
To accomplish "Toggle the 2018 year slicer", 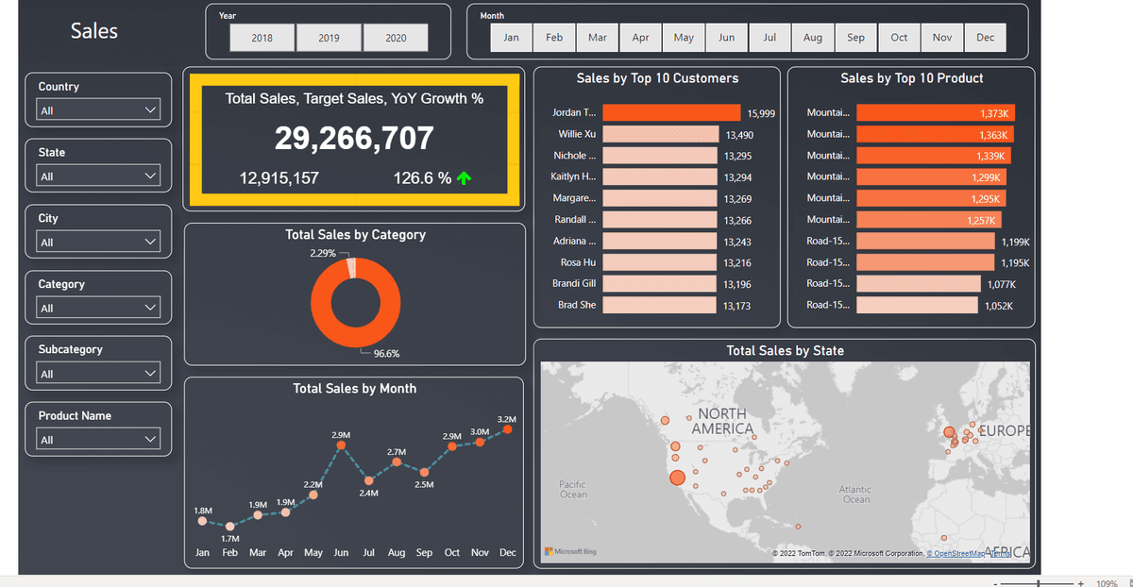I will (262, 38).
